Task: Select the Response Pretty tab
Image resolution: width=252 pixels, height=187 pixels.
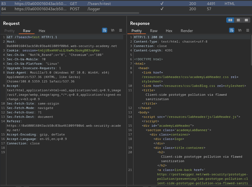Action: pyautogui.click(x=136, y=31)
